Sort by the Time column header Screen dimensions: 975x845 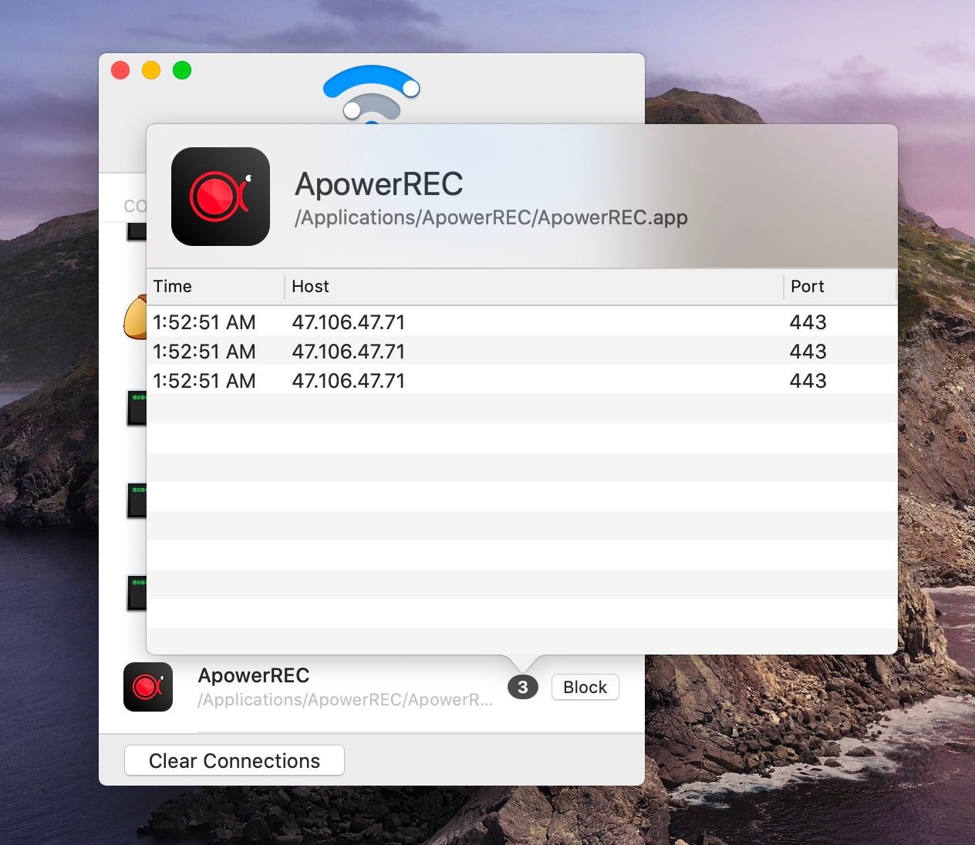(x=173, y=287)
